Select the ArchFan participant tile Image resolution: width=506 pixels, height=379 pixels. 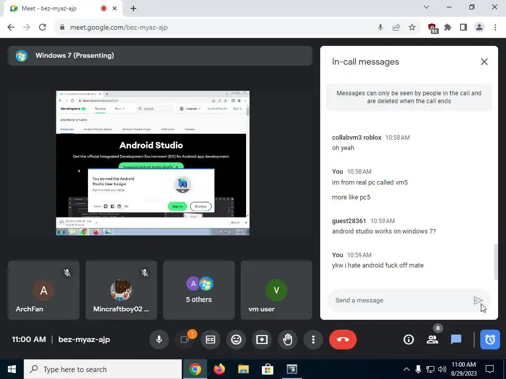click(x=43, y=290)
